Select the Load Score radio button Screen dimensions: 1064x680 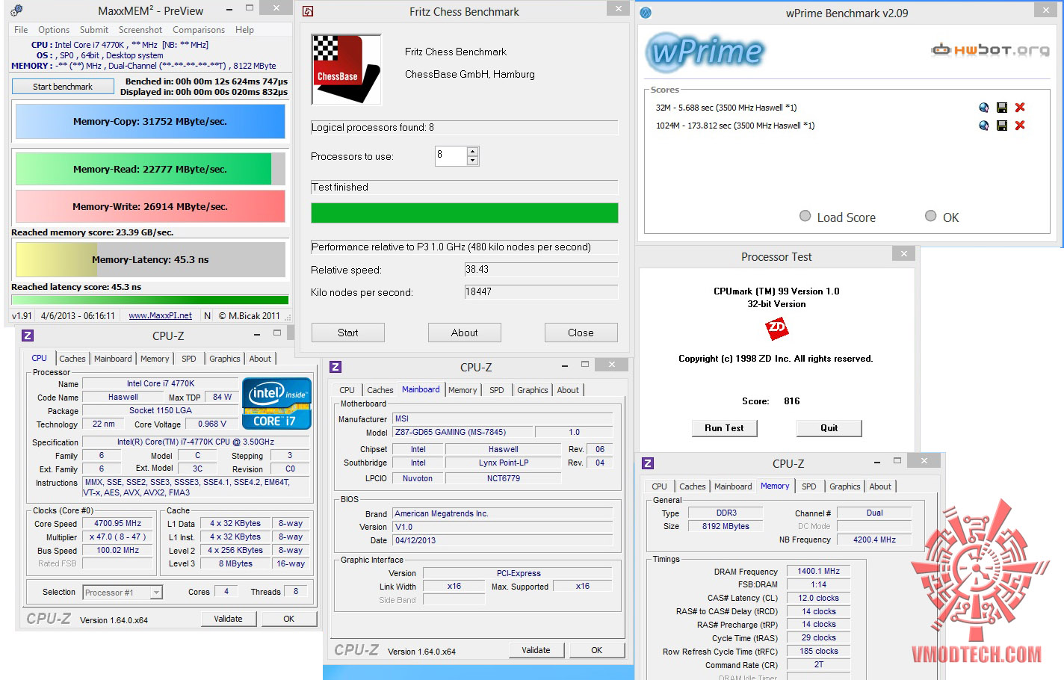[805, 216]
